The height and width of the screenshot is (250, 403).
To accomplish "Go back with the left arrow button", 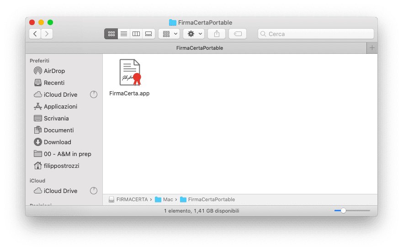I will (x=35, y=34).
